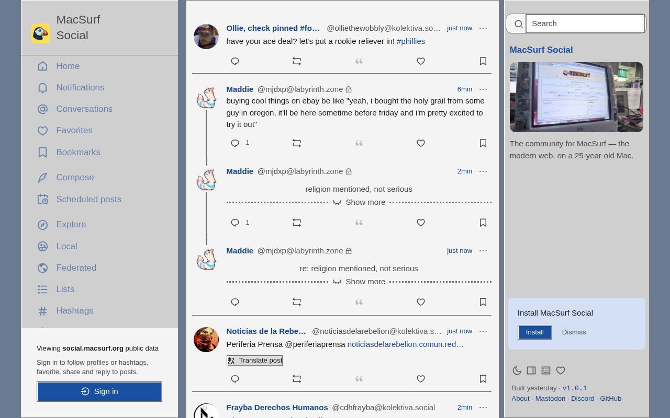The width and height of the screenshot is (670, 418).
Task: Open the v1.0.1 version link
Action: [x=575, y=388]
